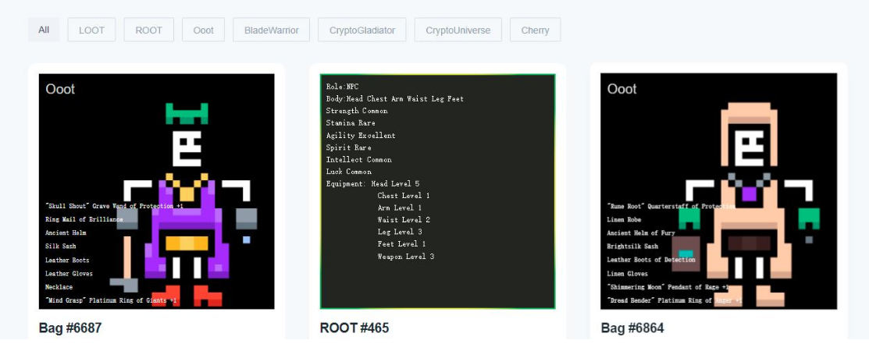Open the ROOT #465 title link
The width and height of the screenshot is (869, 351).
[x=354, y=328]
